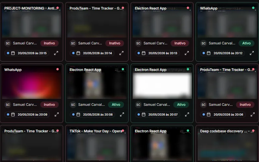Click calendar icon beside 20/05/2026 às 20:14
The width and height of the screenshot is (259, 162).
coord(78,53)
